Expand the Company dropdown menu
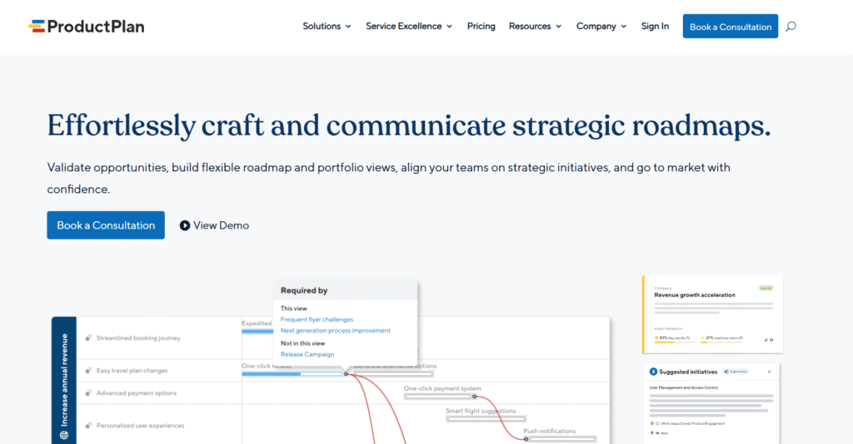This screenshot has width=853, height=444. pos(601,27)
